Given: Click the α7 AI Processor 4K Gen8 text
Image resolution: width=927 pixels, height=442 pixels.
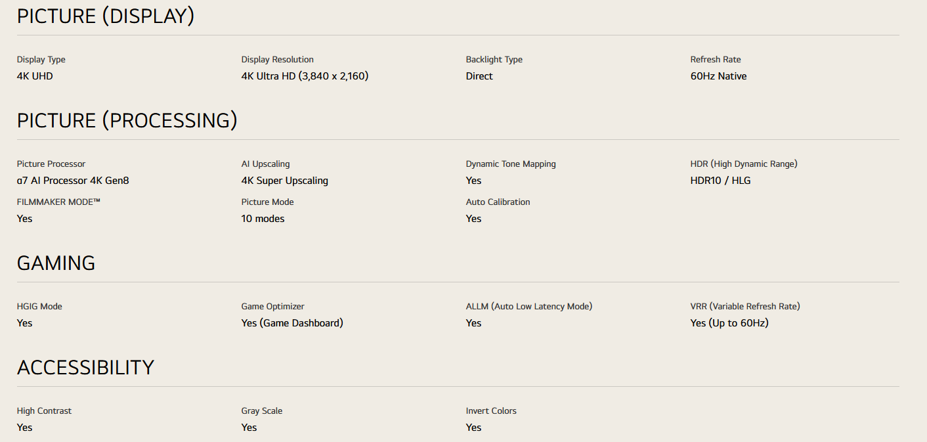Looking at the screenshot, I should (73, 181).
